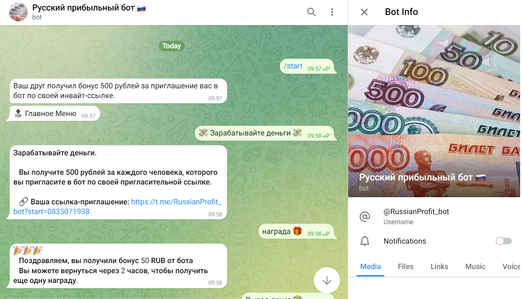Screen dimensions: 522x299
Task: Open the three-dot chat options menu
Action: (332, 12)
